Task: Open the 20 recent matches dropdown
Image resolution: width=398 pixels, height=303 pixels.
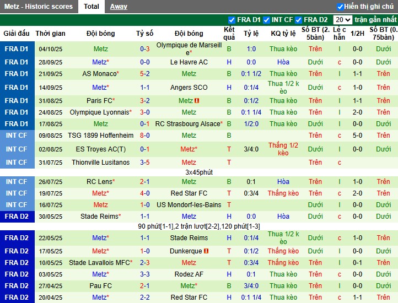Action: (342, 20)
